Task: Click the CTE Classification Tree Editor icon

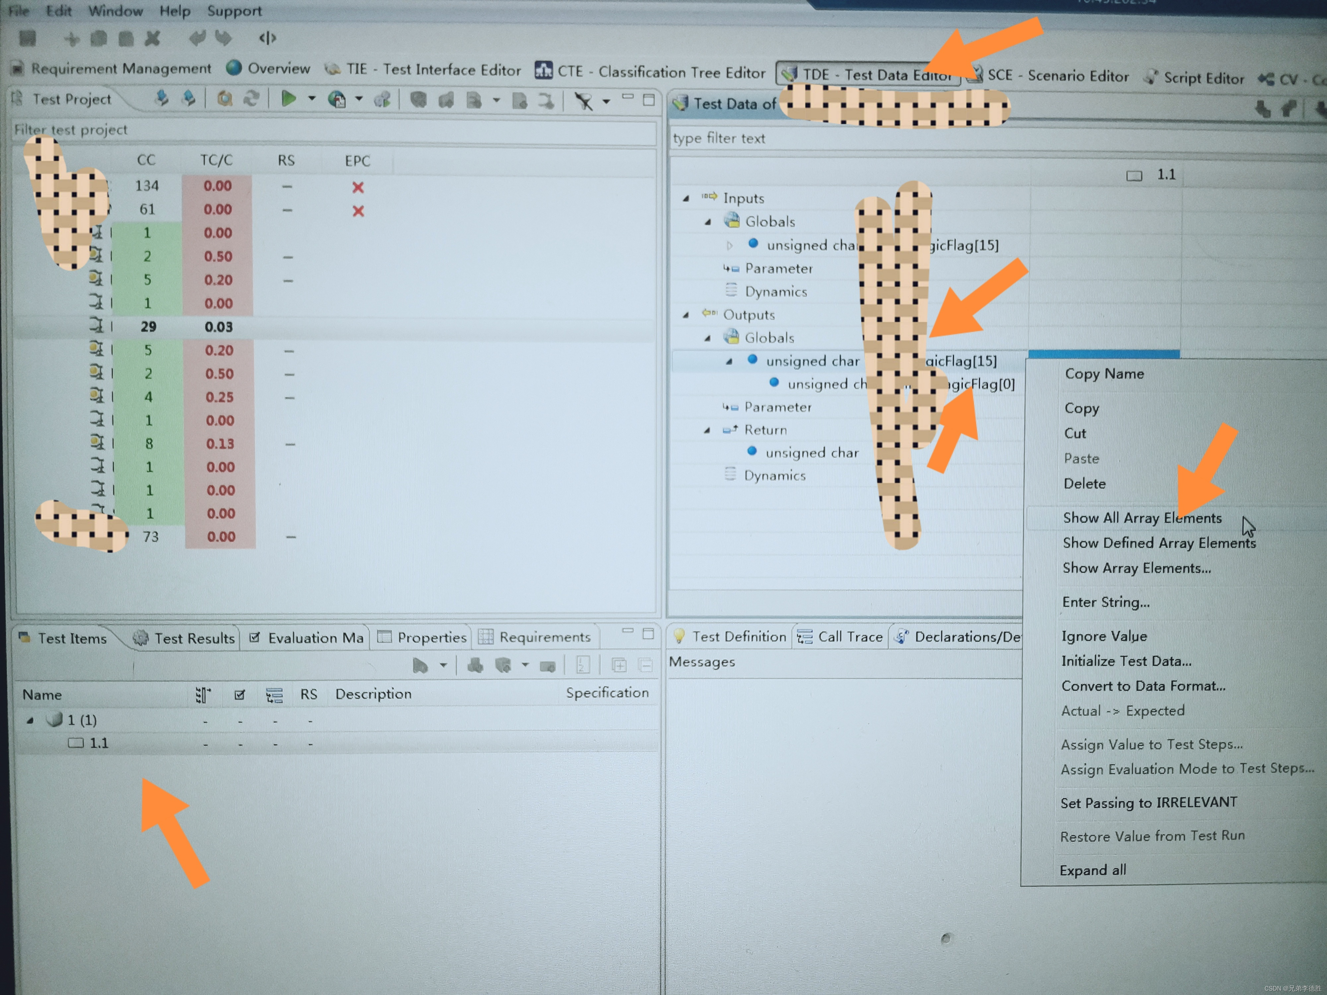Action: pyautogui.click(x=543, y=71)
